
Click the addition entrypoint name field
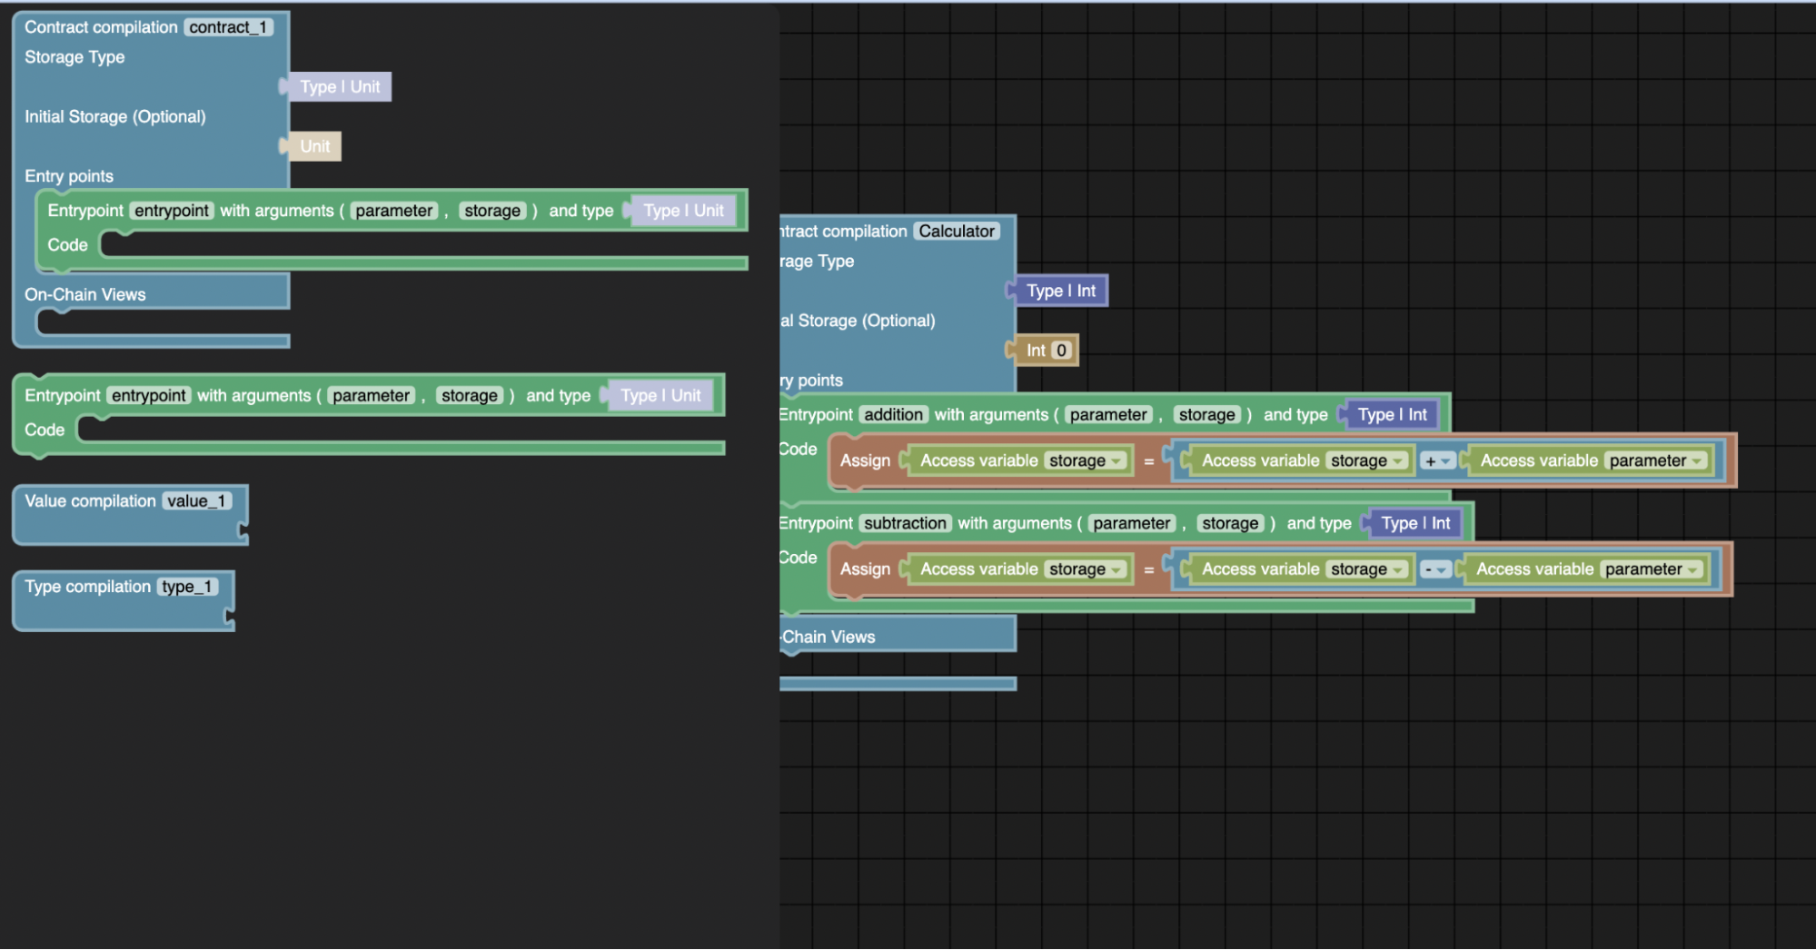[893, 415]
